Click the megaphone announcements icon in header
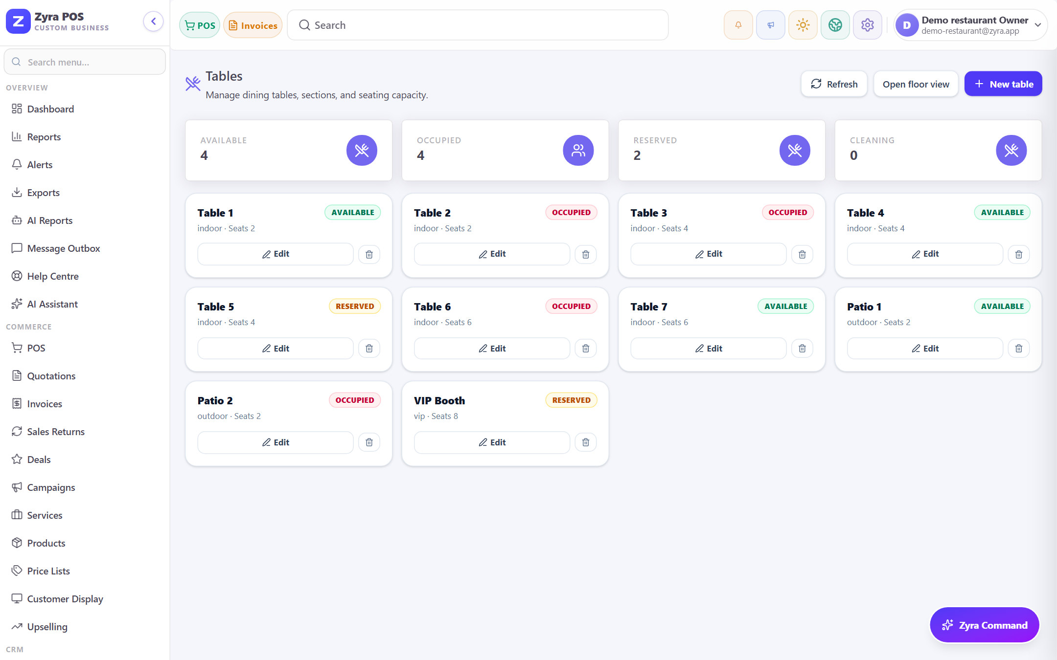 coord(771,25)
